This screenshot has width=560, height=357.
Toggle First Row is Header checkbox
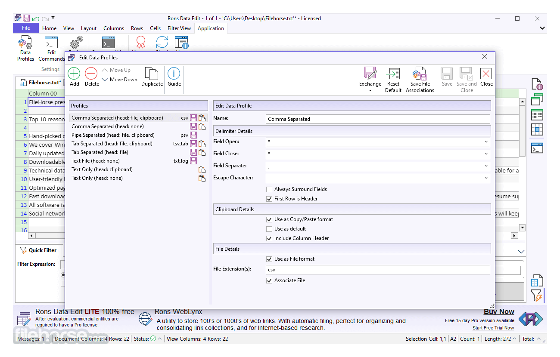pos(269,199)
